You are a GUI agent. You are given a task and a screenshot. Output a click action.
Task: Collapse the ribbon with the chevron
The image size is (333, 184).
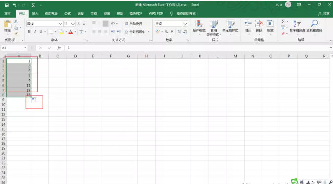click(x=331, y=40)
